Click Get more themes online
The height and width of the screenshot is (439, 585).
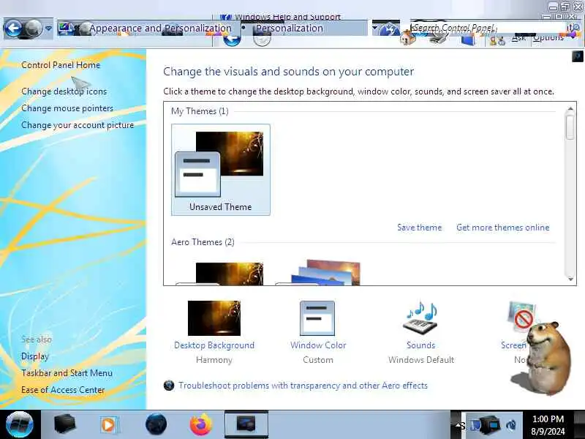coord(503,228)
